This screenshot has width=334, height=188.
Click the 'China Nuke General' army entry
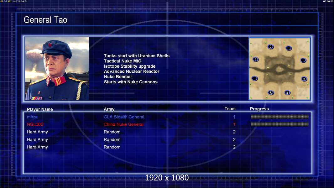pyautogui.click(x=123, y=124)
